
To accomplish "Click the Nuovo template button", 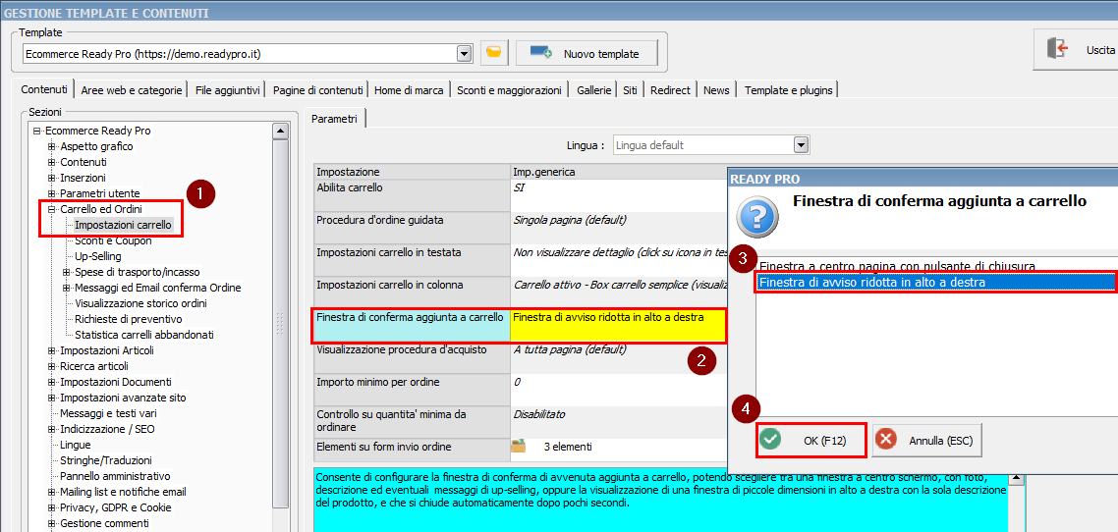I will click(x=587, y=53).
